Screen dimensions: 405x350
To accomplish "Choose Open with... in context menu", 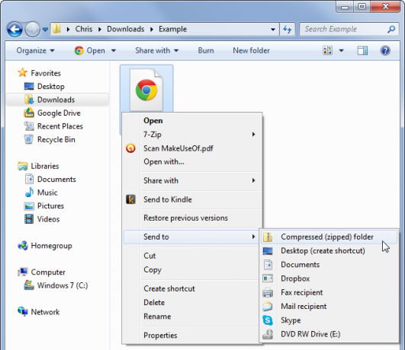I will click(x=192, y=162).
